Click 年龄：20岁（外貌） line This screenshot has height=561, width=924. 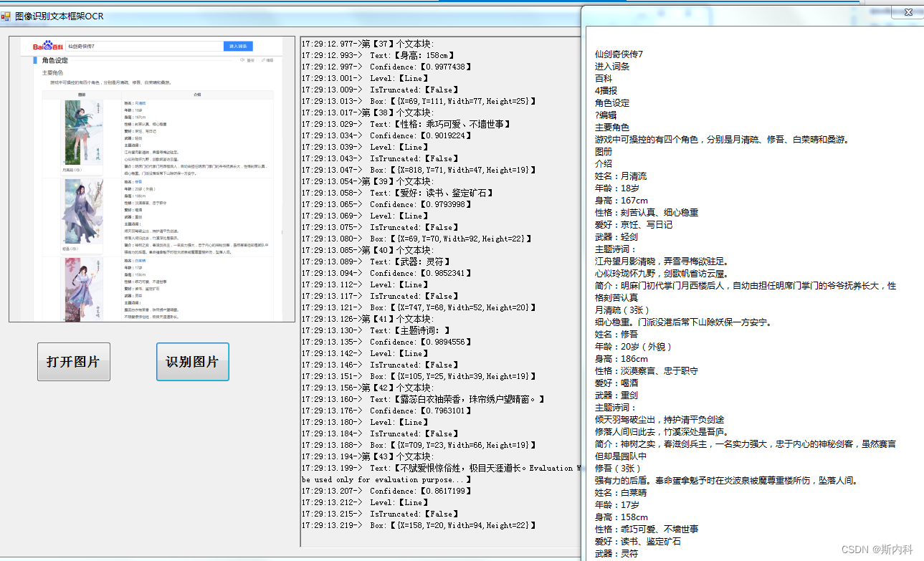(x=634, y=347)
